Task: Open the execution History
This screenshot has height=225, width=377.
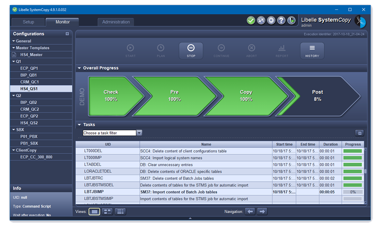Action: (312, 50)
